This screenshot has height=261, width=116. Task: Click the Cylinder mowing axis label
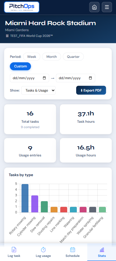pos(27,226)
